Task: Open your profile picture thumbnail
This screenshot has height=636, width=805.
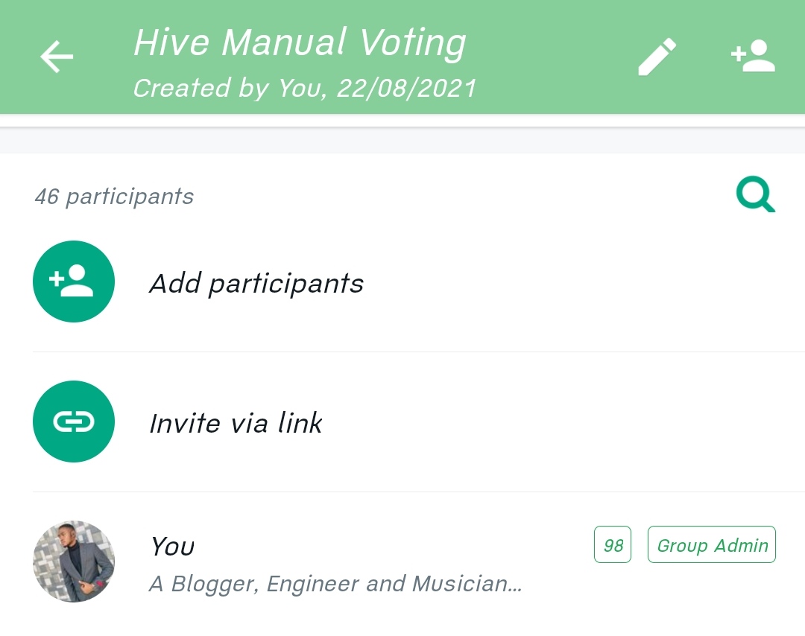Action: coord(73,562)
